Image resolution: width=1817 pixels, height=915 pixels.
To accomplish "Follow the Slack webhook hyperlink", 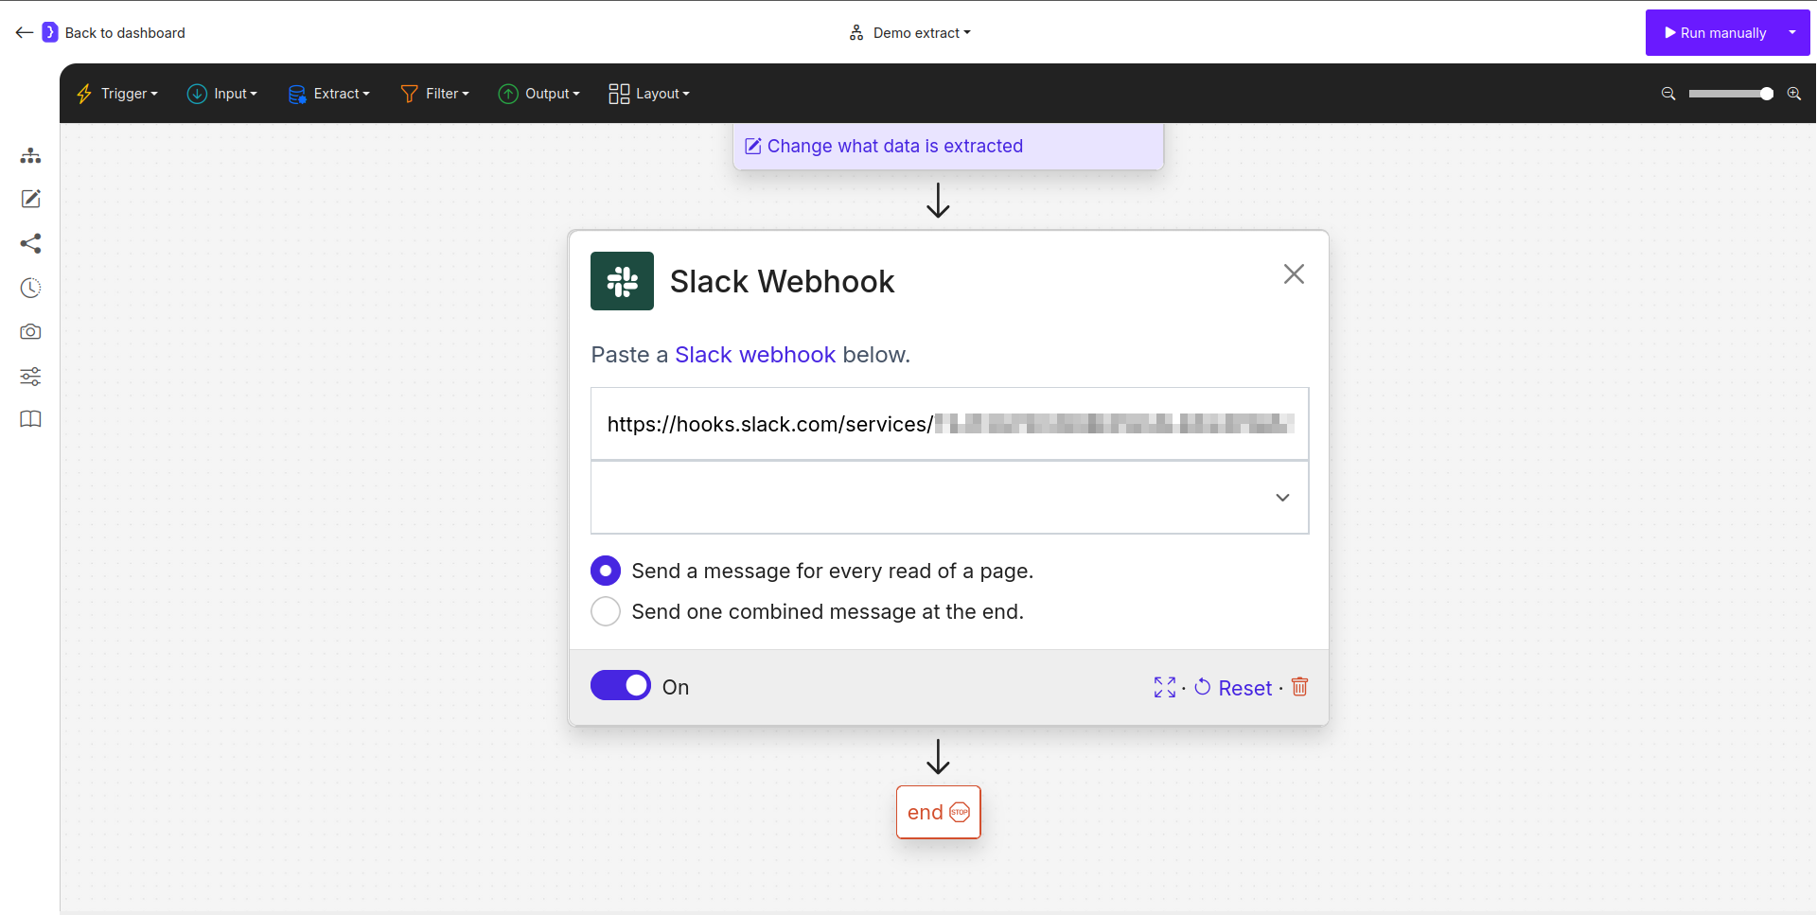I will pos(755,354).
